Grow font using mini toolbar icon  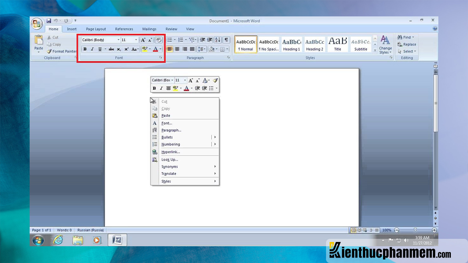(191, 80)
